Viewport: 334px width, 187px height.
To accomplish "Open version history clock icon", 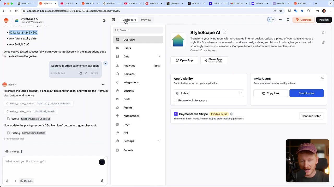I will 104,20.
